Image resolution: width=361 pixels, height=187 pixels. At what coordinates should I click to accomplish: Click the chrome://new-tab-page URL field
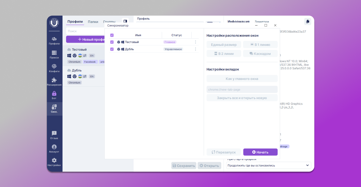coord(242,90)
